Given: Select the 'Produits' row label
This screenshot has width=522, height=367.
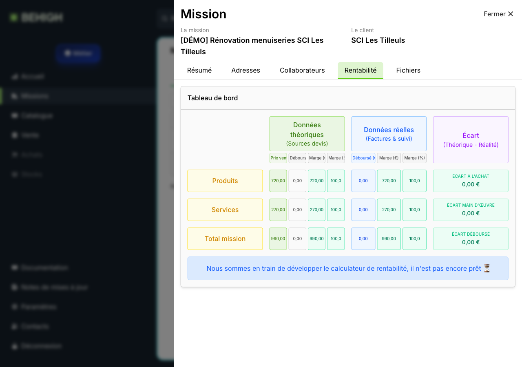Looking at the screenshot, I should pyautogui.click(x=225, y=181).
